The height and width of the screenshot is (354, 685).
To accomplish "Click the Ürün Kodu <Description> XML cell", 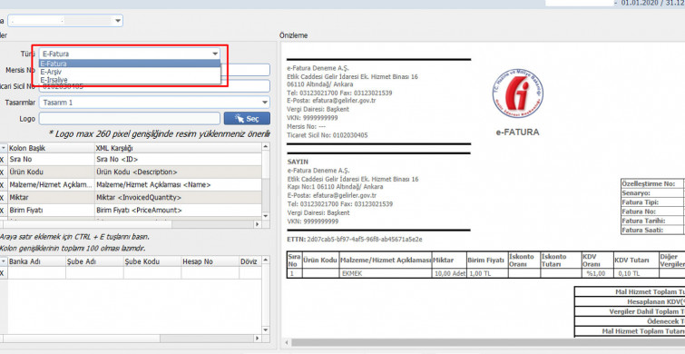I will [x=178, y=172].
